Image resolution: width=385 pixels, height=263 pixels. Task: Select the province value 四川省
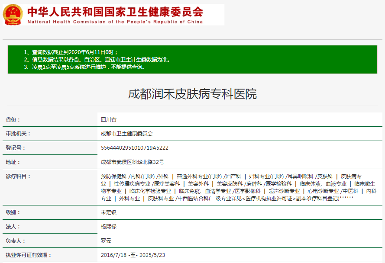[x=109, y=120]
